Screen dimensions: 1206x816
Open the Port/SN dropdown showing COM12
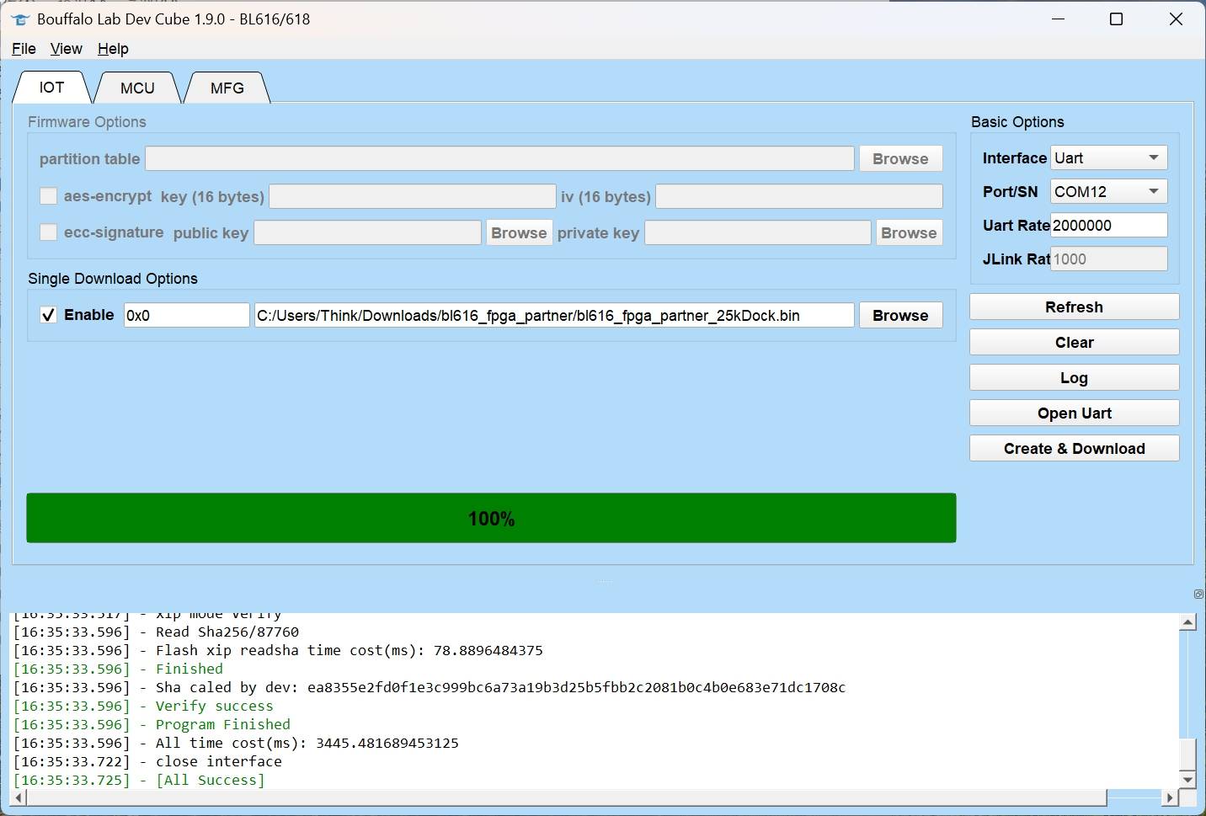coord(1108,191)
